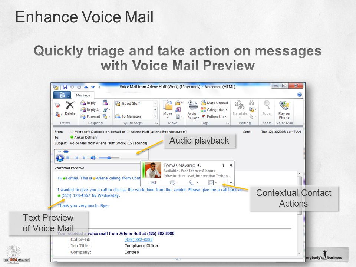Click Reply All in Respond group
The height and width of the screenshot is (267, 356).
pyautogui.click(x=90, y=110)
